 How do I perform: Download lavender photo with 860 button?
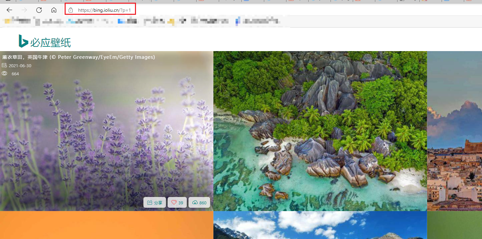[x=199, y=202]
